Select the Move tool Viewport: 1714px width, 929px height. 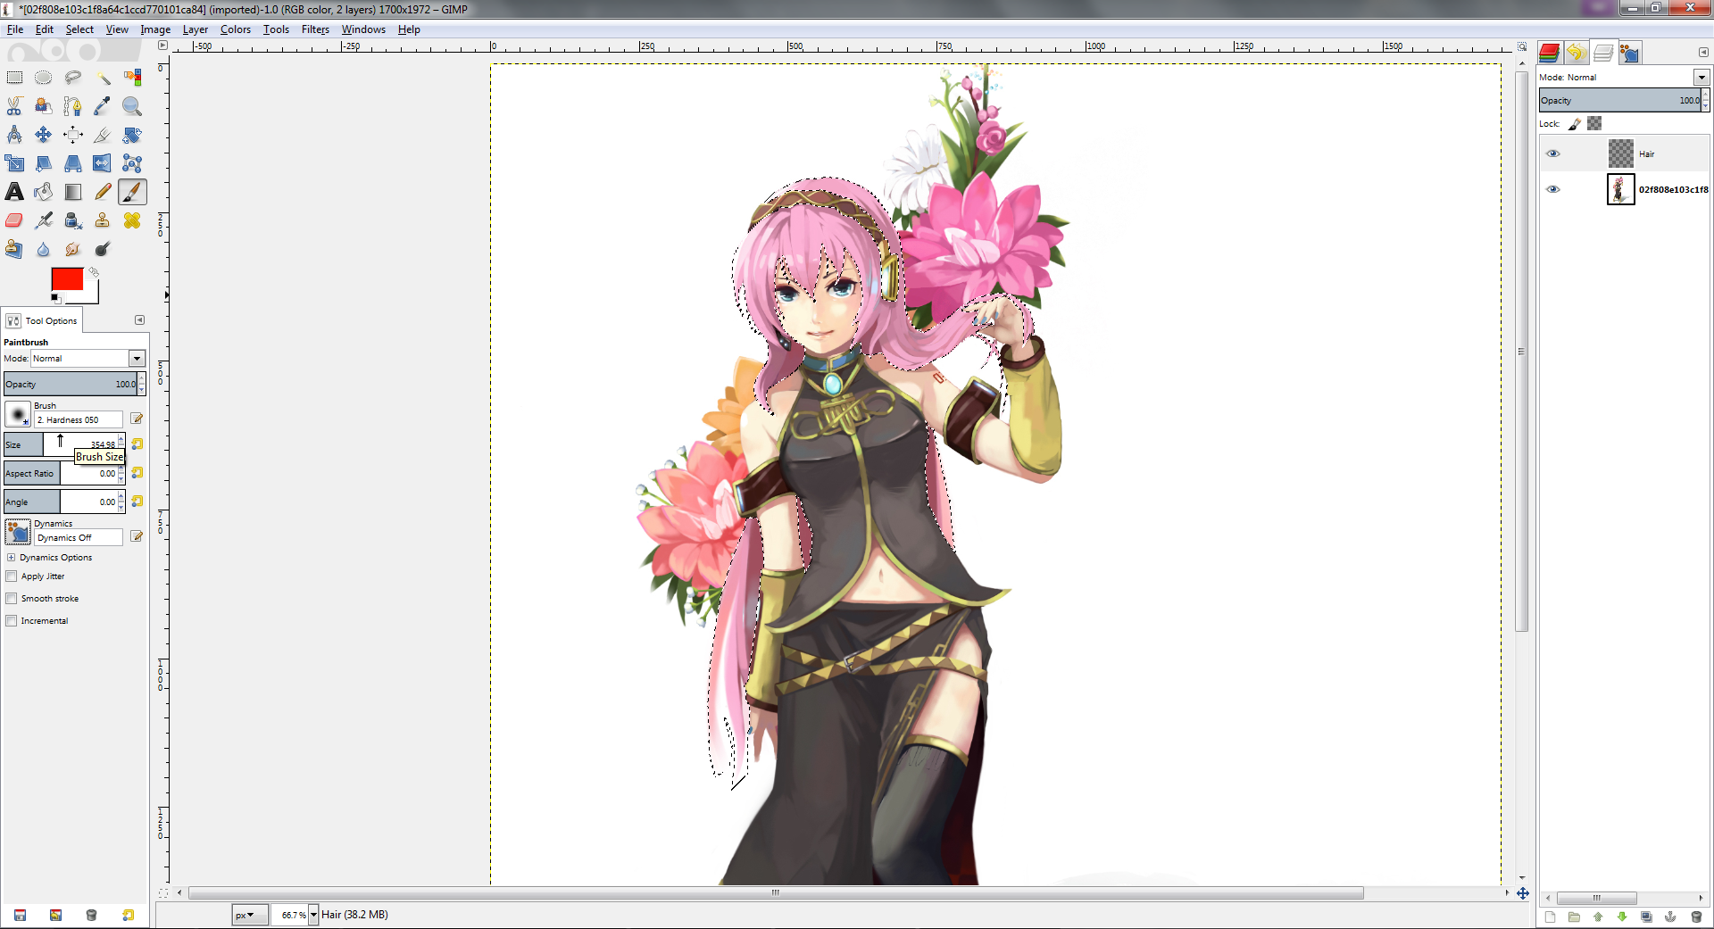click(44, 135)
